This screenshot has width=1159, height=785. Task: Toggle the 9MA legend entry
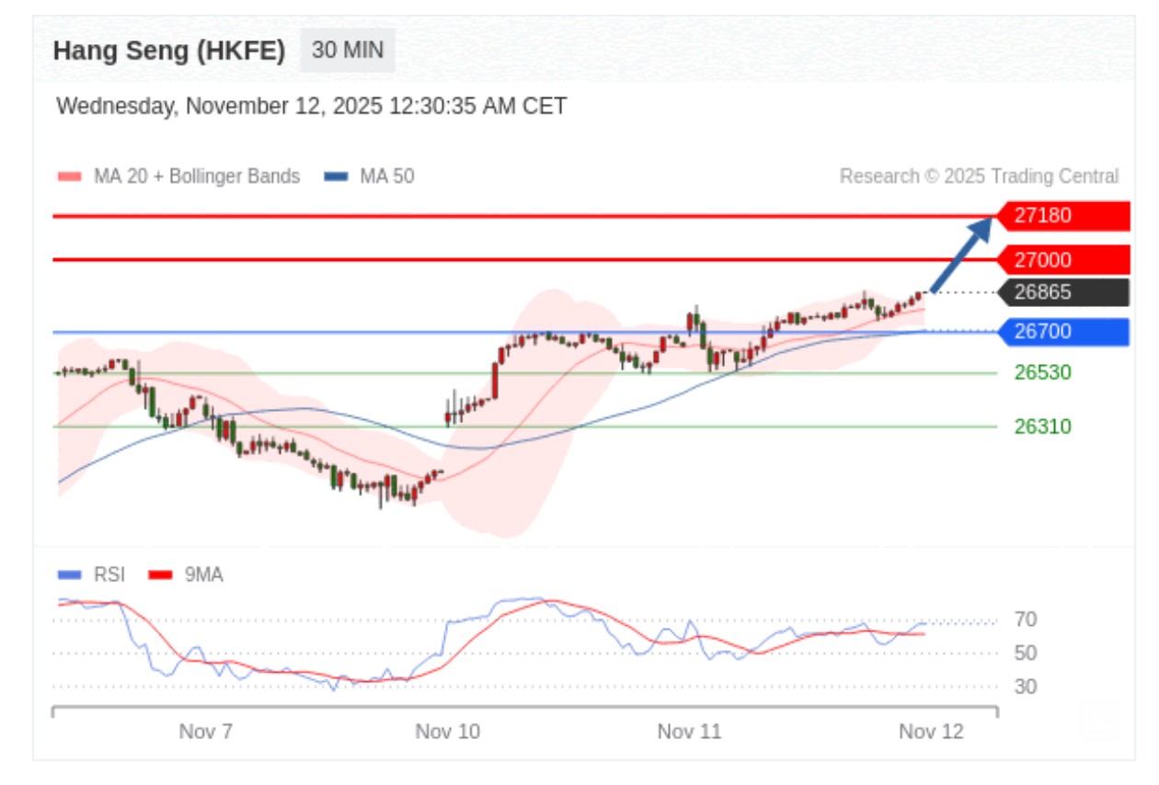point(187,575)
